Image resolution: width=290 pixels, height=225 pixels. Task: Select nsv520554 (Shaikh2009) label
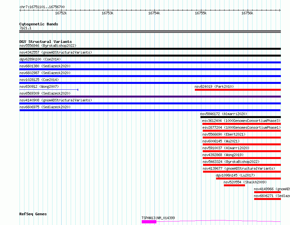tap(245, 182)
